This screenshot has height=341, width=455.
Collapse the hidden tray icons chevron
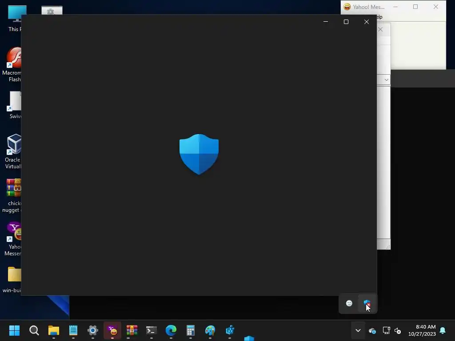358,330
